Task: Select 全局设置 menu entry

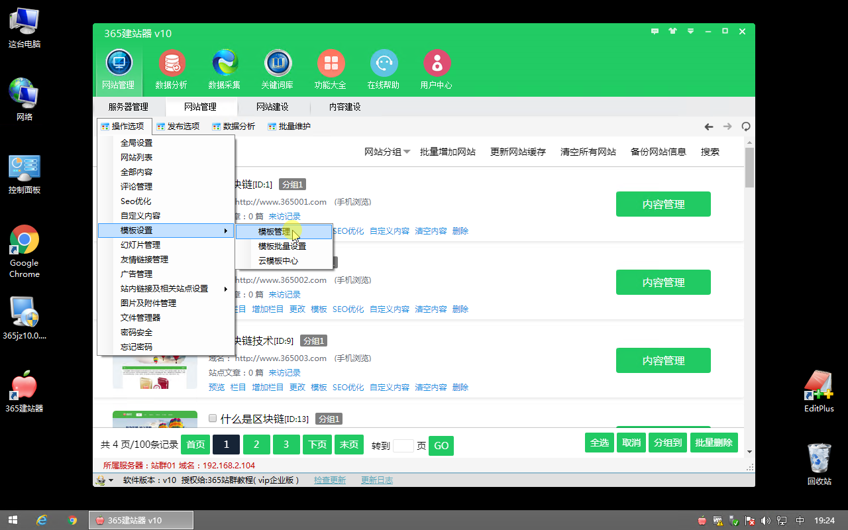Action: coord(166,143)
